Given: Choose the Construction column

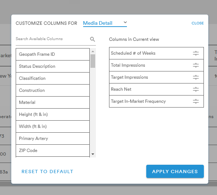Looking at the screenshot, I should click(x=53, y=90).
